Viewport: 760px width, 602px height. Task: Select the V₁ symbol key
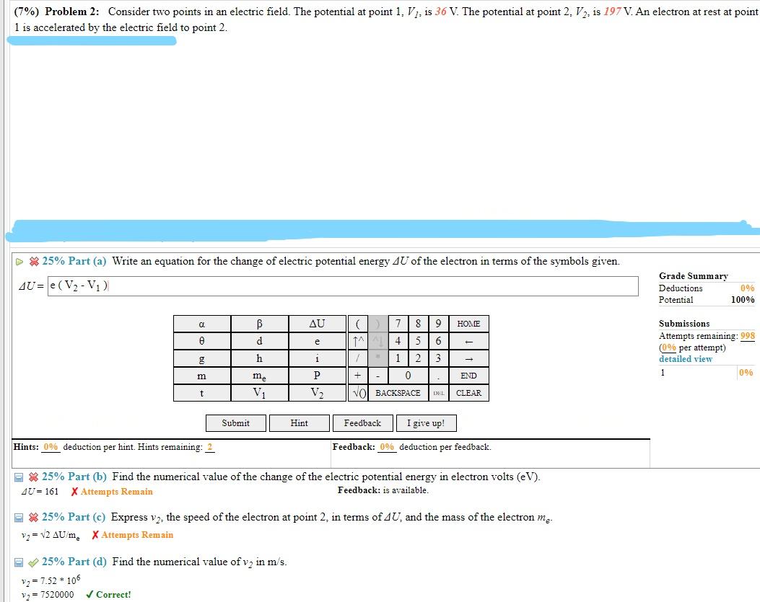(x=259, y=392)
